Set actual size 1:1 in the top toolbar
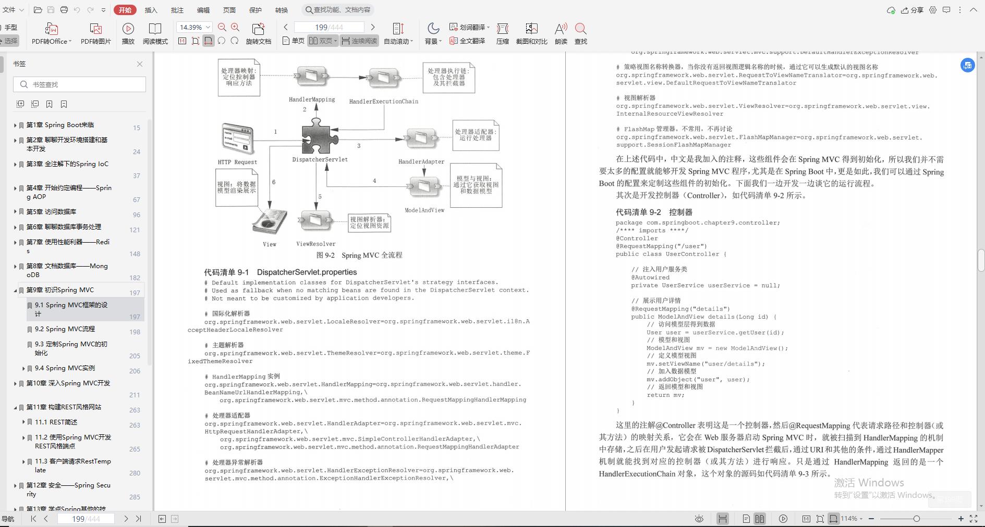The height and width of the screenshot is (527, 985). click(183, 41)
